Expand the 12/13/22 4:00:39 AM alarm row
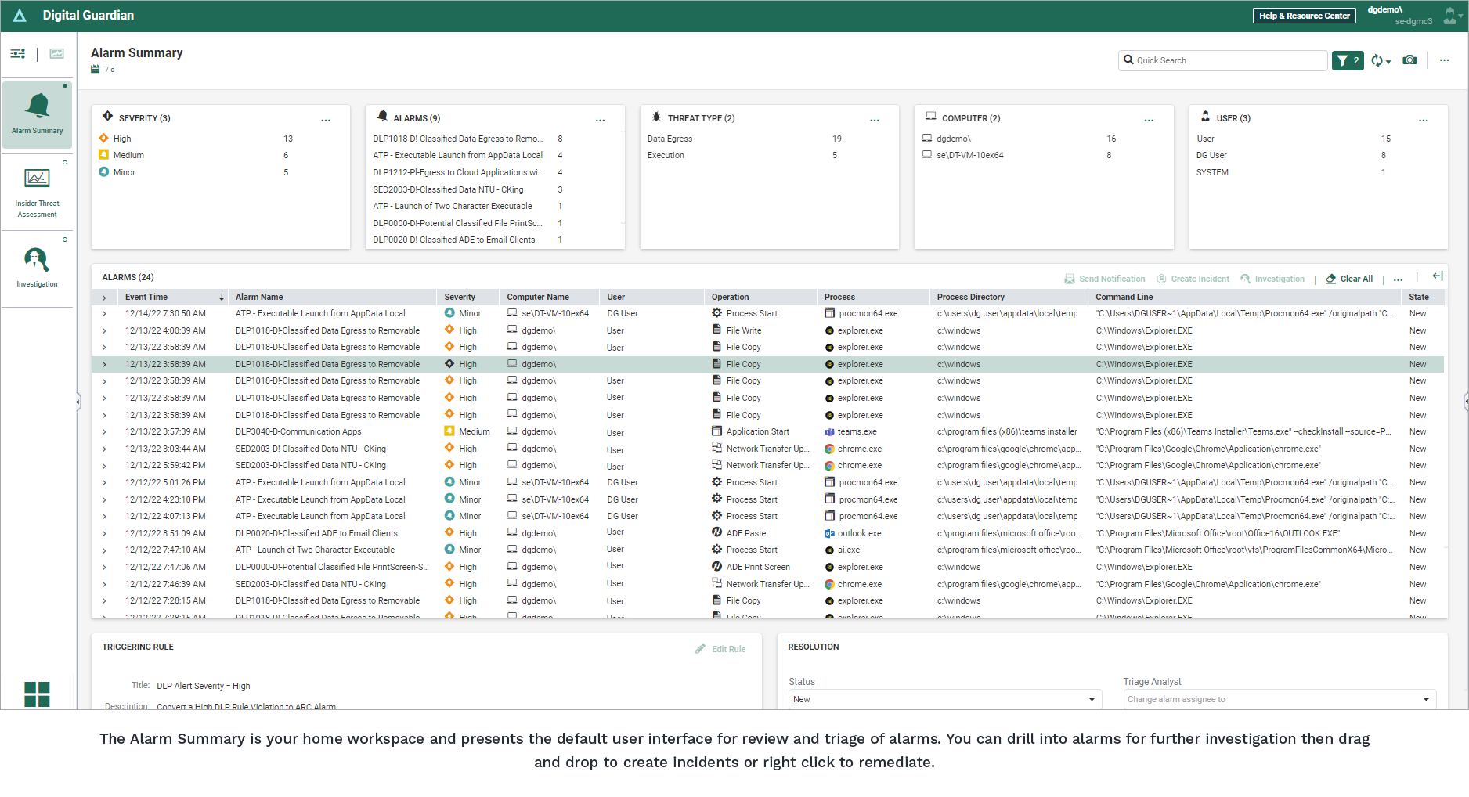The height and width of the screenshot is (797, 1469). [x=104, y=330]
